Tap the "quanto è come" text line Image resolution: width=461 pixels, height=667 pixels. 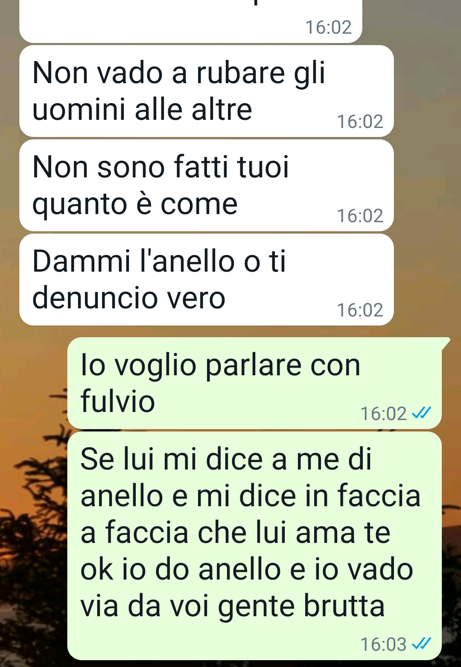click(135, 204)
